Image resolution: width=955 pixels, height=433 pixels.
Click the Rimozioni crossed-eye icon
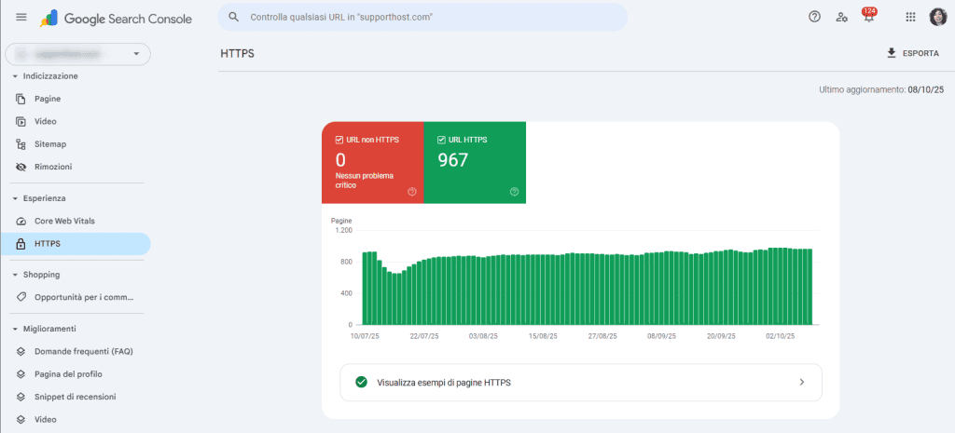21,167
